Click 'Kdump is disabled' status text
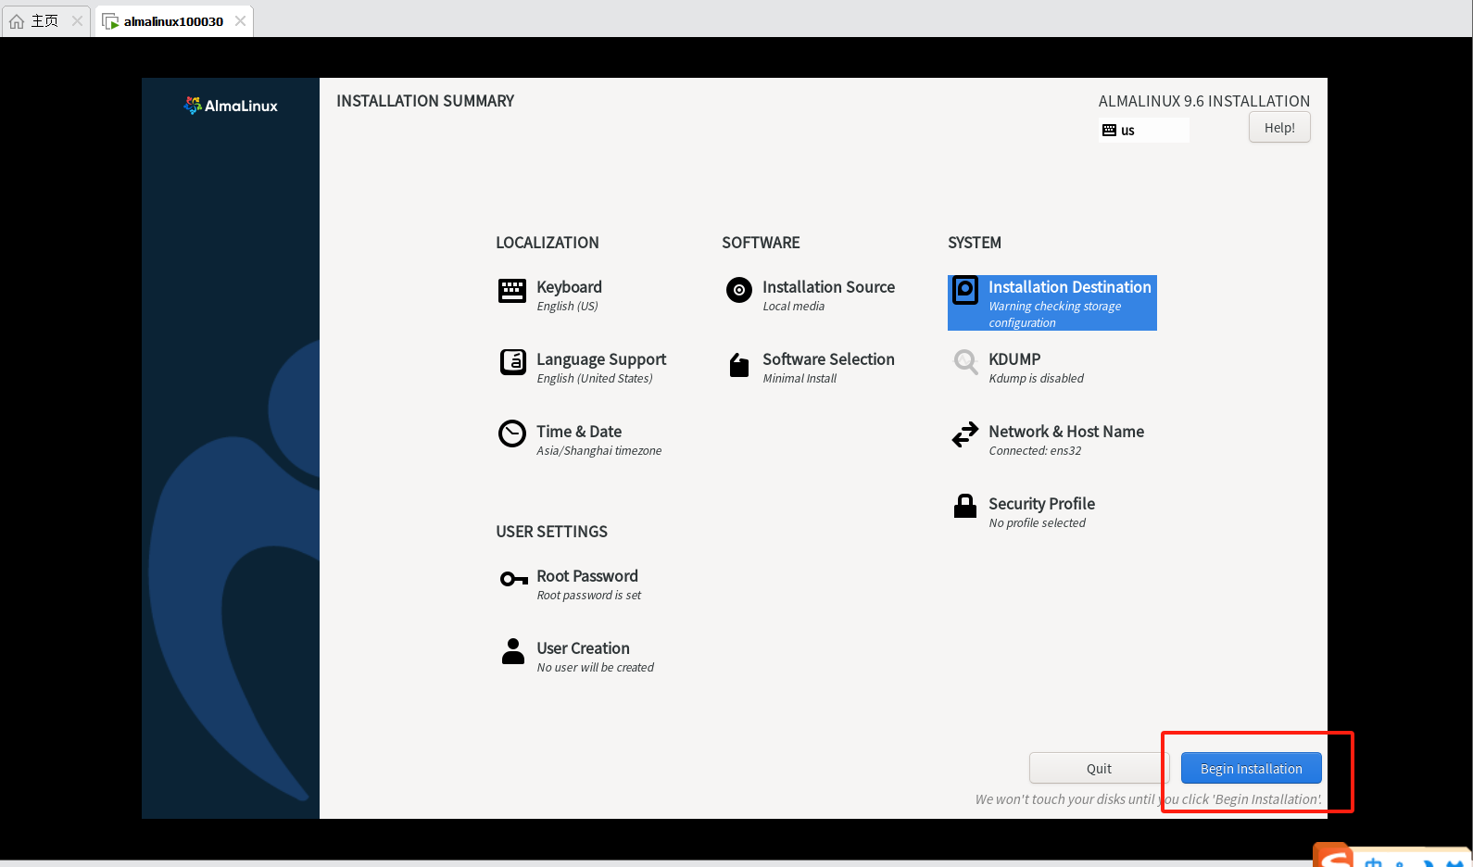This screenshot has width=1473, height=867. (x=1036, y=379)
